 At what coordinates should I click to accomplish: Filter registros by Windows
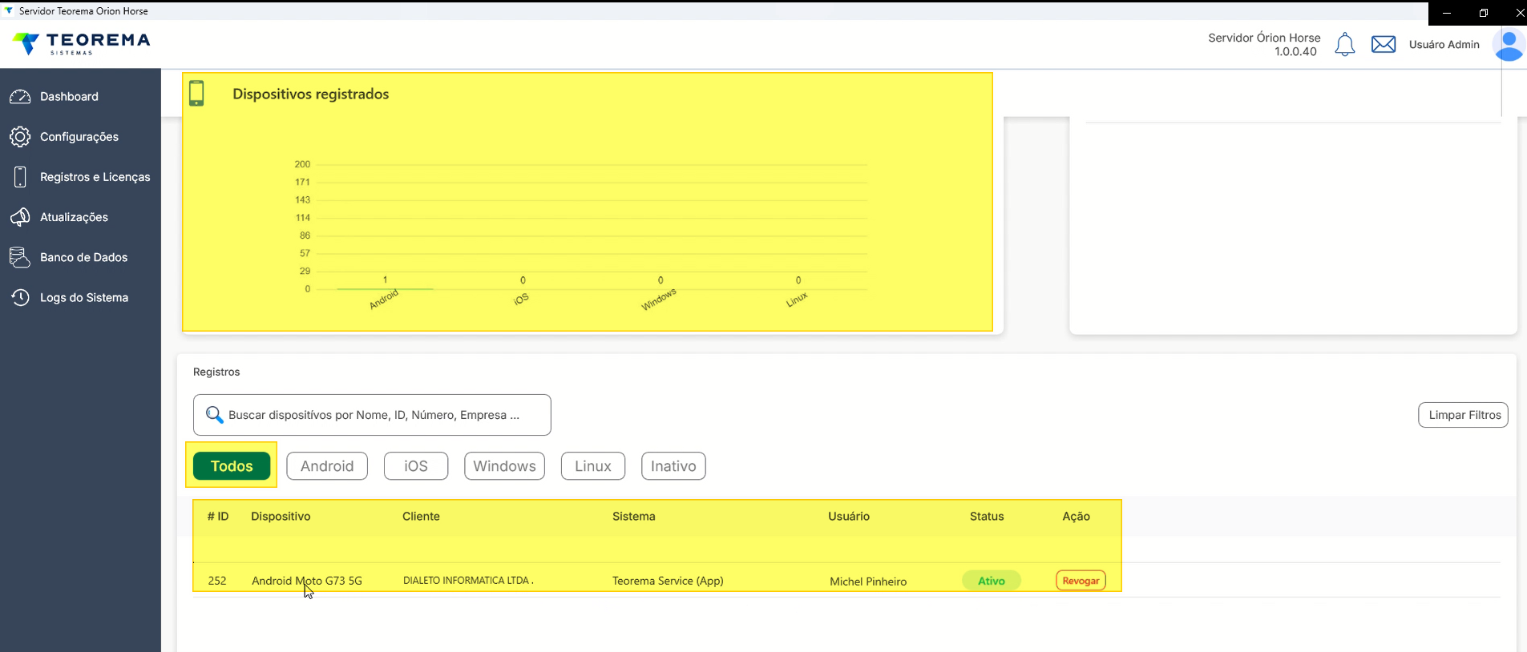(x=504, y=466)
